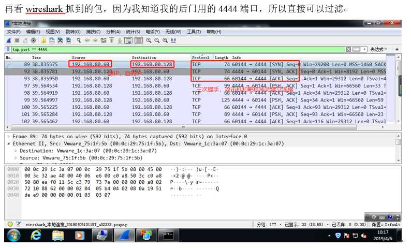Open the 工具(T) menu

click(194, 32)
